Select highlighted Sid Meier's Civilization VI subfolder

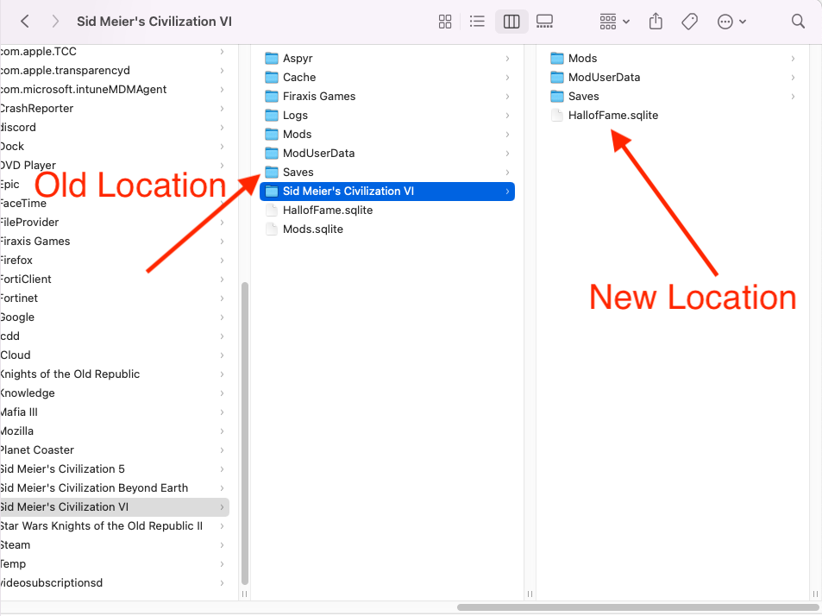tap(387, 192)
